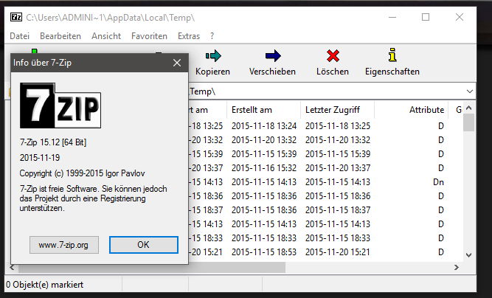The image size is (492, 298).
Task: Click the Kopieren toolbar icon
Action: [213, 56]
